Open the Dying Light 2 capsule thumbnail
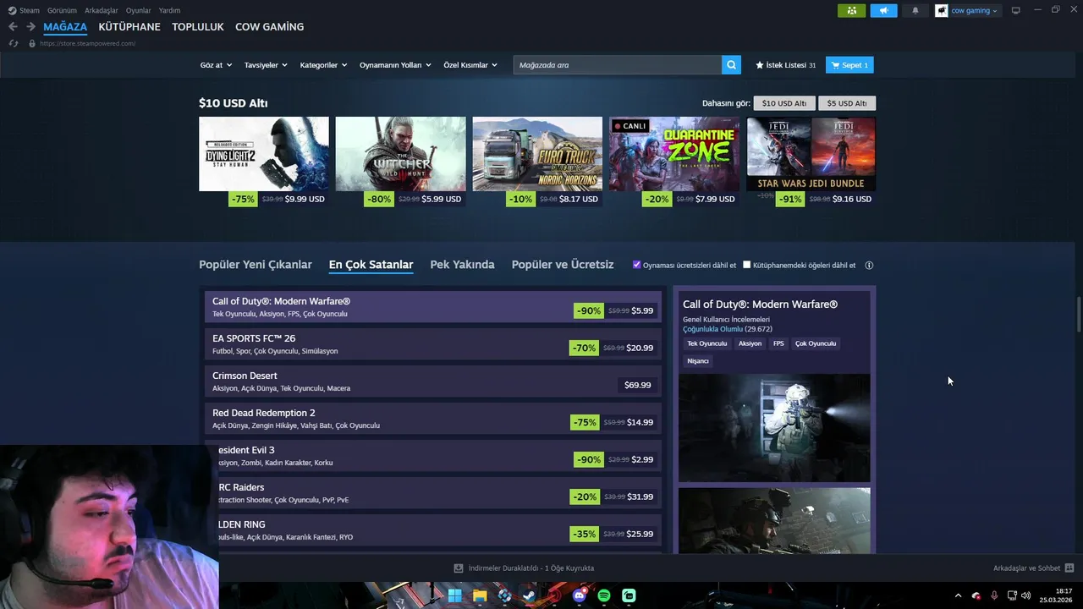Screen dimensions: 1083x609 (x=264, y=154)
